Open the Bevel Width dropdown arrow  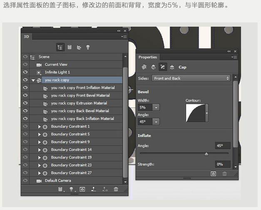tap(156, 107)
